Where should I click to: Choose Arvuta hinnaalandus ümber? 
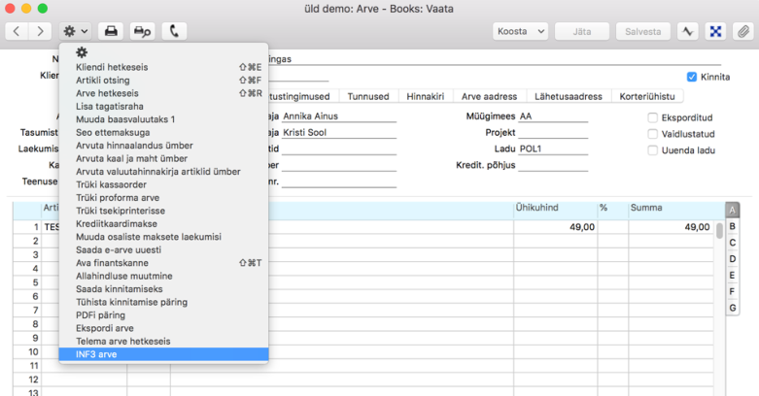pyautogui.click(x=163, y=146)
